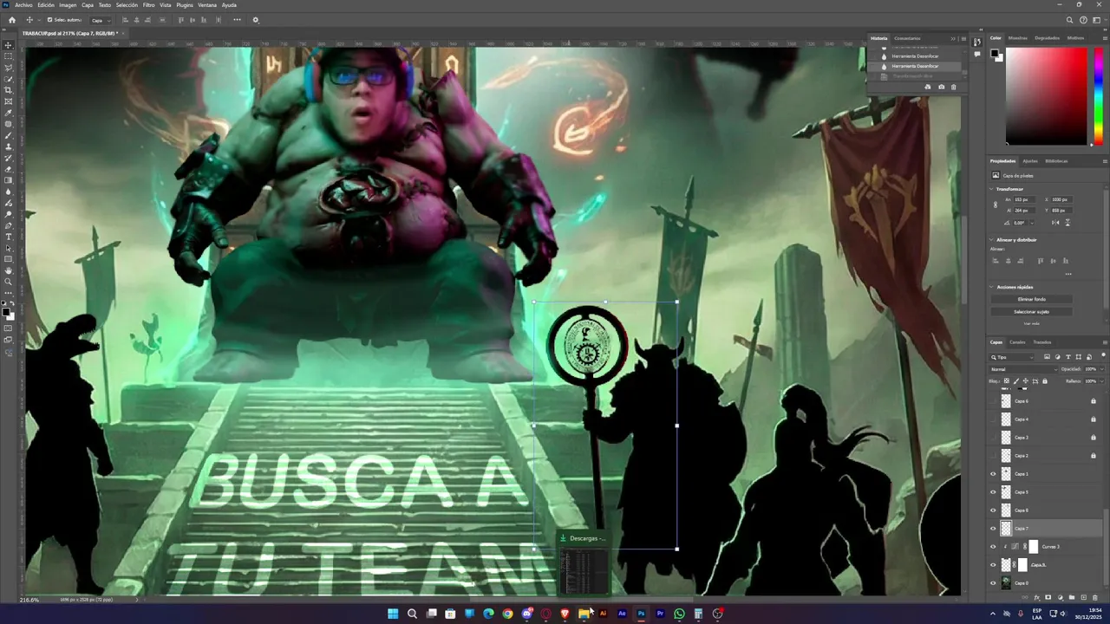1110x624 pixels.
Task: Go to the Home screen icon
Action: click(11, 20)
